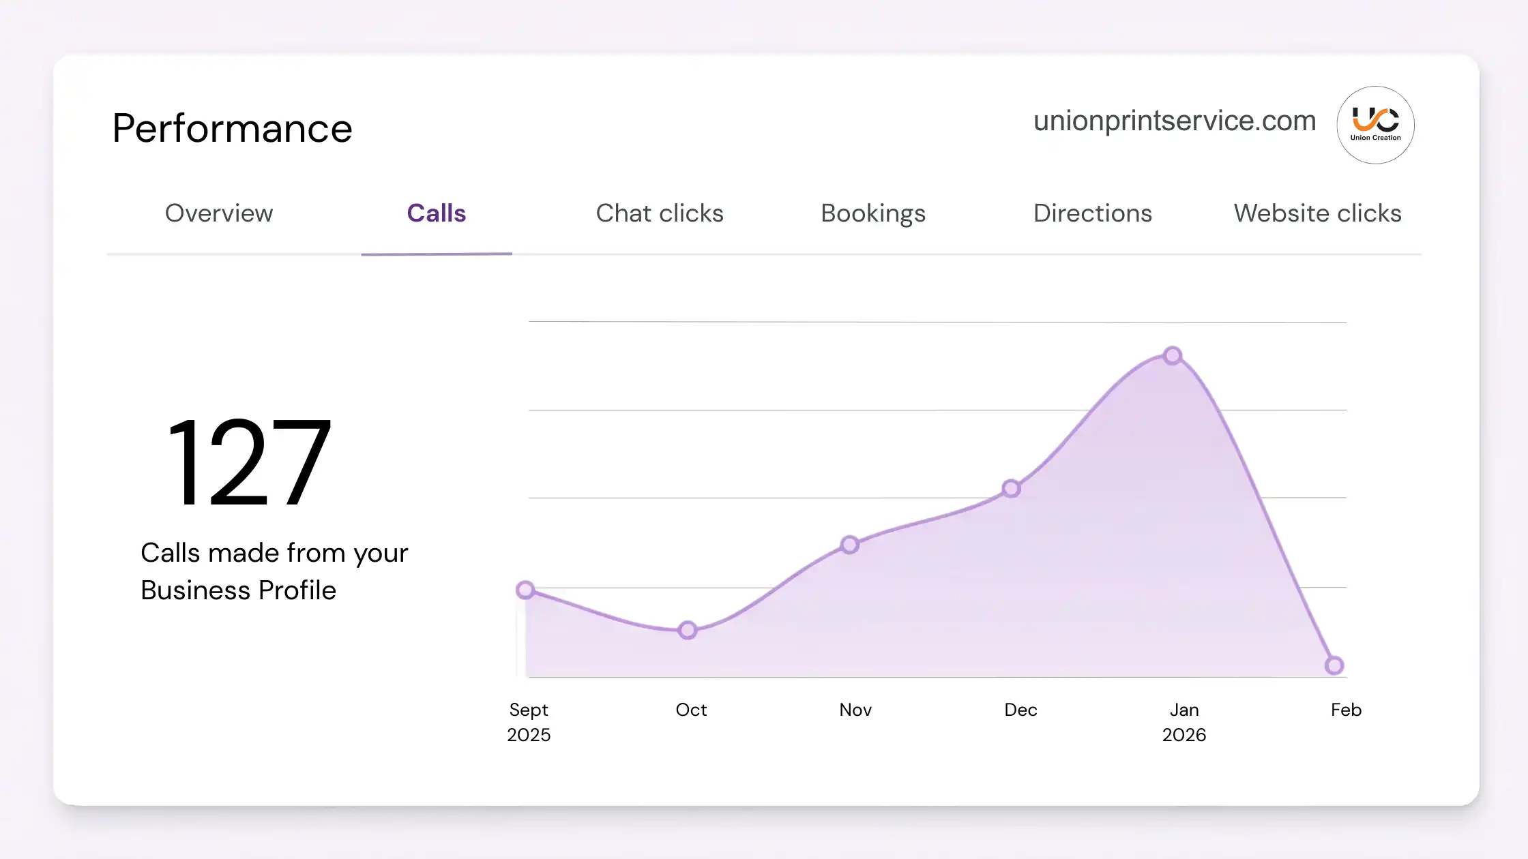1528x859 pixels.
Task: Switch to the Chat clicks tab
Action: (660, 213)
